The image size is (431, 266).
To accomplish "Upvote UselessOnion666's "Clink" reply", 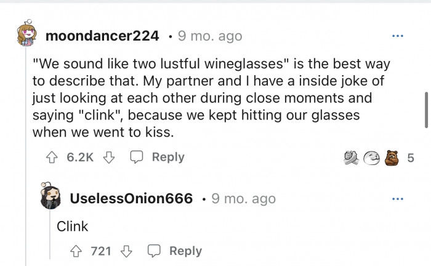I will click(x=76, y=251).
